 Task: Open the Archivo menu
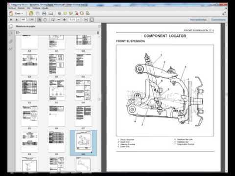coord(12,8)
